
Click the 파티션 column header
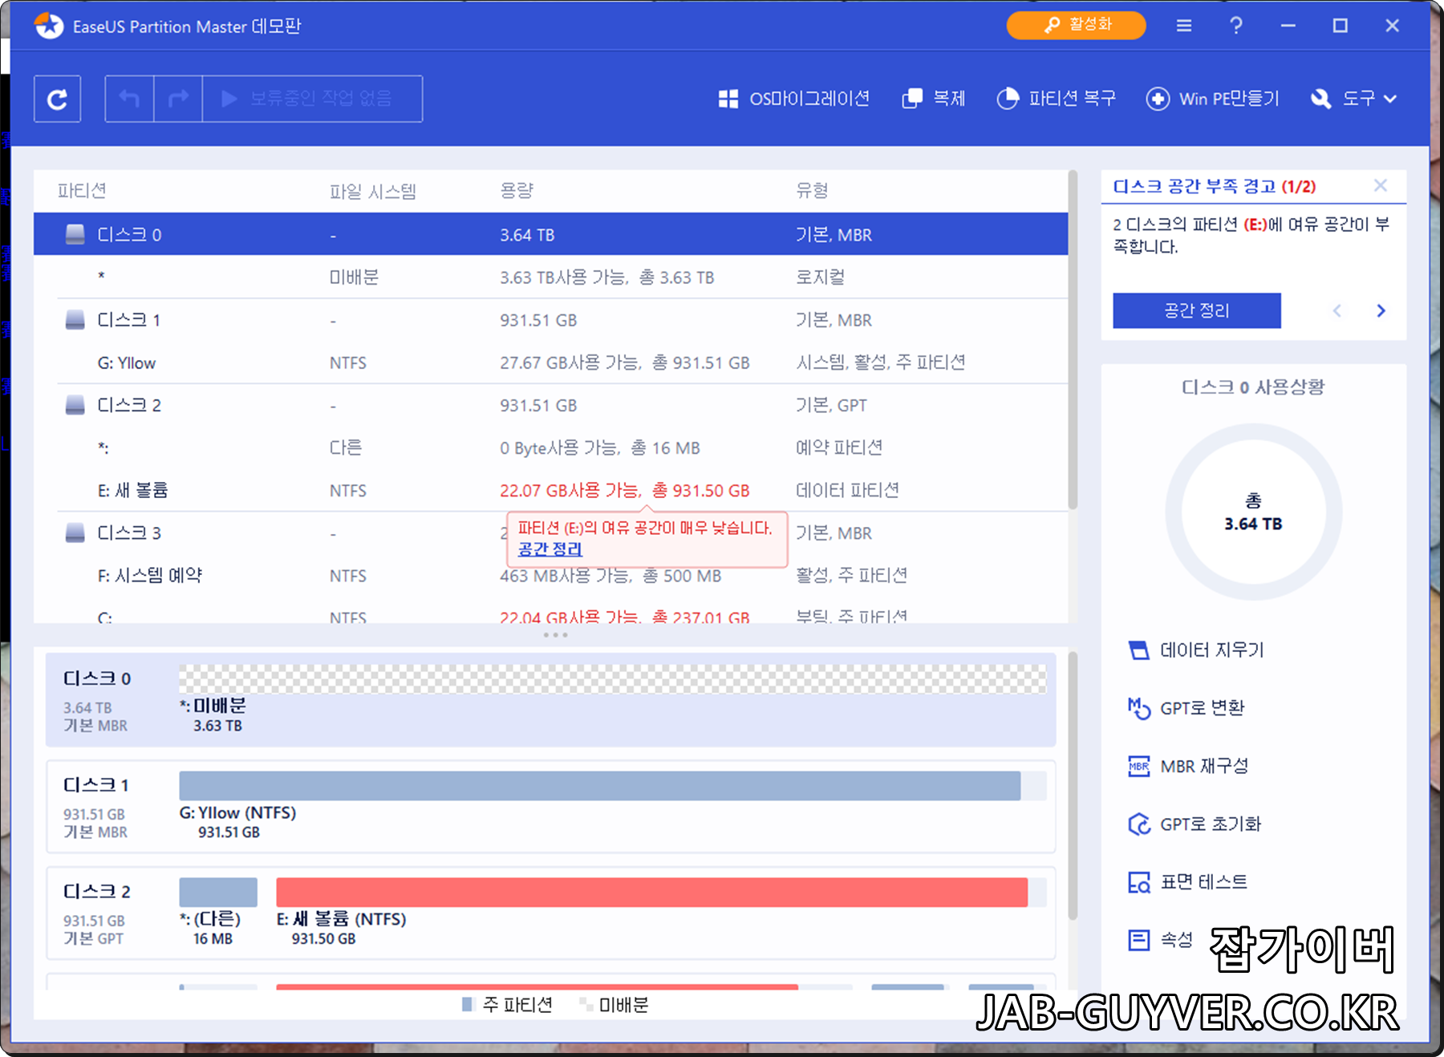(x=82, y=191)
